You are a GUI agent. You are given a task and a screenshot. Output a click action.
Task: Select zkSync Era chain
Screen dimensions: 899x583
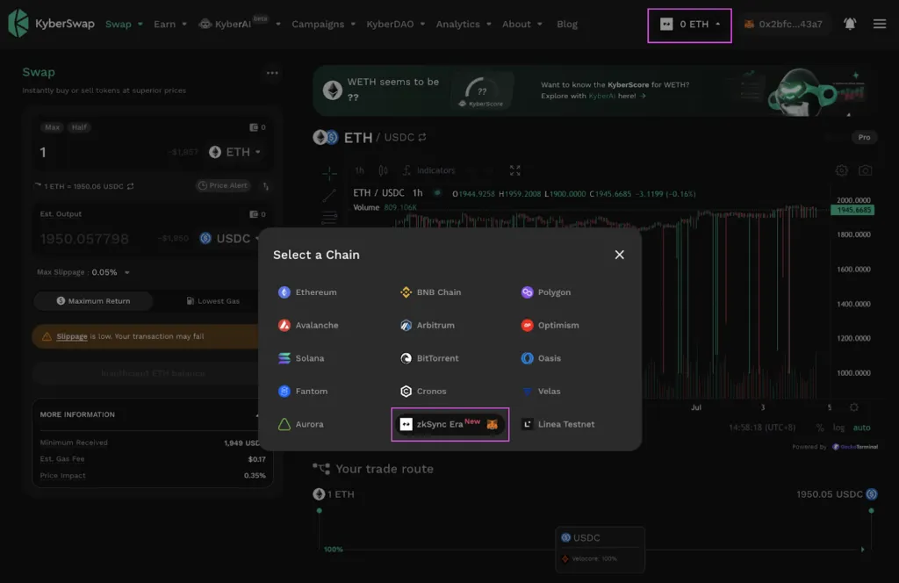point(449,424)
